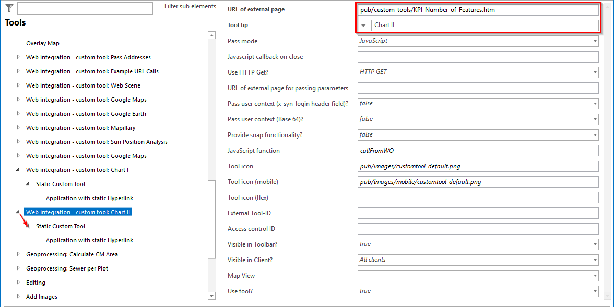614x307 pixels.
Task: Open the Pass user context (Base 64)? dropdown
Action: click(x=594, y=119)
